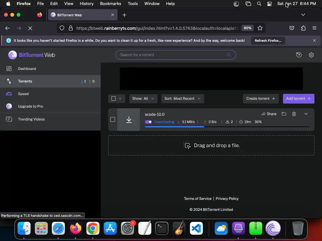Image resolution: width=322 pixels, height=241 pixels.
Task: Open the Pocket save icon
Action: [x=291, y=28]
